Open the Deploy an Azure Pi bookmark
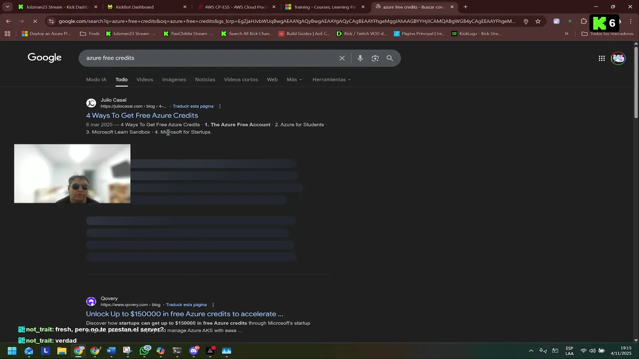 point(46,34)
